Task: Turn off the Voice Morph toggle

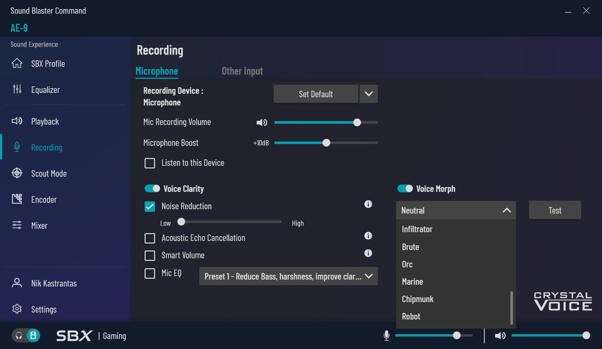Action: coord(405,188)
